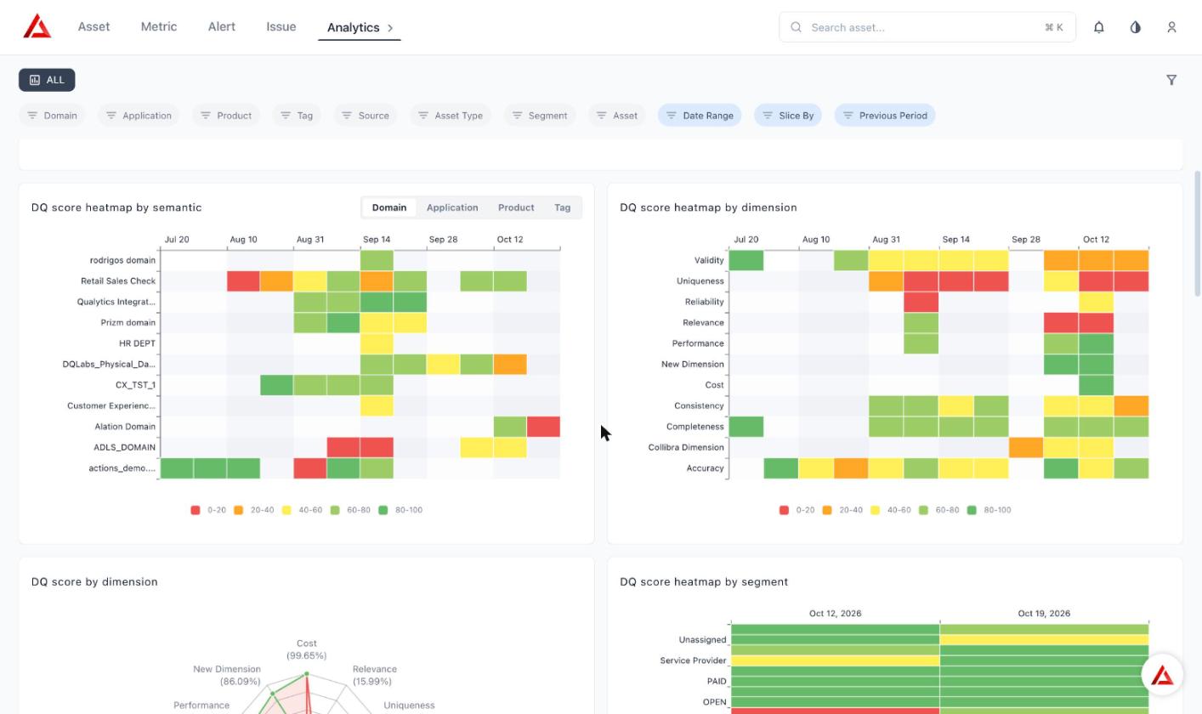Toggle 80-100 legend in dimension heatmap
The height and width of the screenshot is (714, 1202).
click(989, 510)
